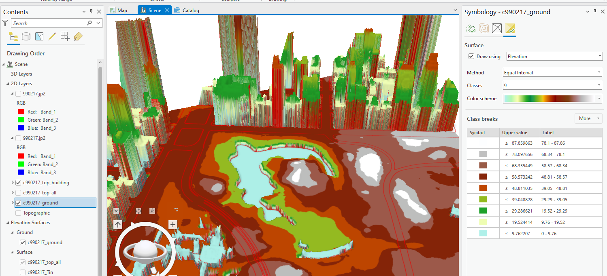Select the edges symbology icon

pos(497,29)
